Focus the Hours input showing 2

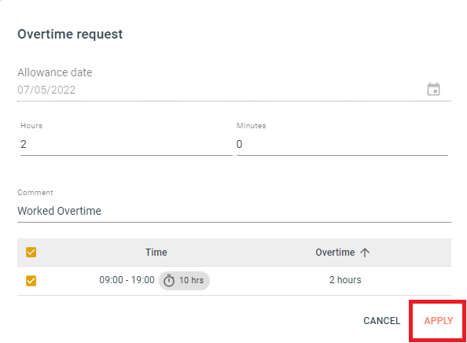pyautogui.click(x=127, y=144)
